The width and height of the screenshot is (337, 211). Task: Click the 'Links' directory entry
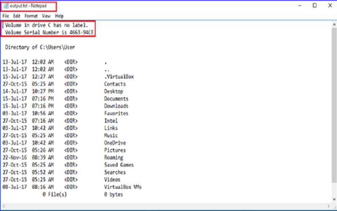111,128
